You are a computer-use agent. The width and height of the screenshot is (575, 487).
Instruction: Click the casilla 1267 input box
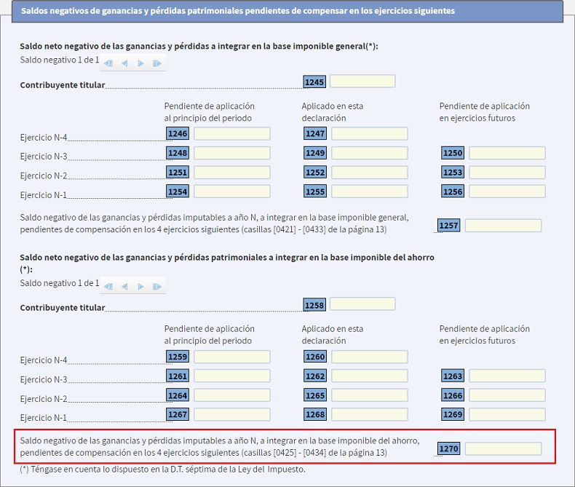pyautogui.click(x=232, y=414)
